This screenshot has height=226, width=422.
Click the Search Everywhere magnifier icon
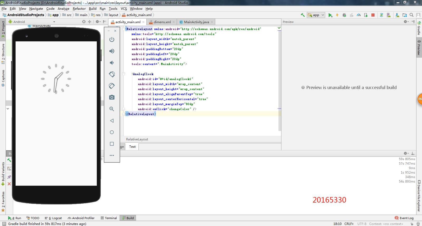[x=411, y=15]
